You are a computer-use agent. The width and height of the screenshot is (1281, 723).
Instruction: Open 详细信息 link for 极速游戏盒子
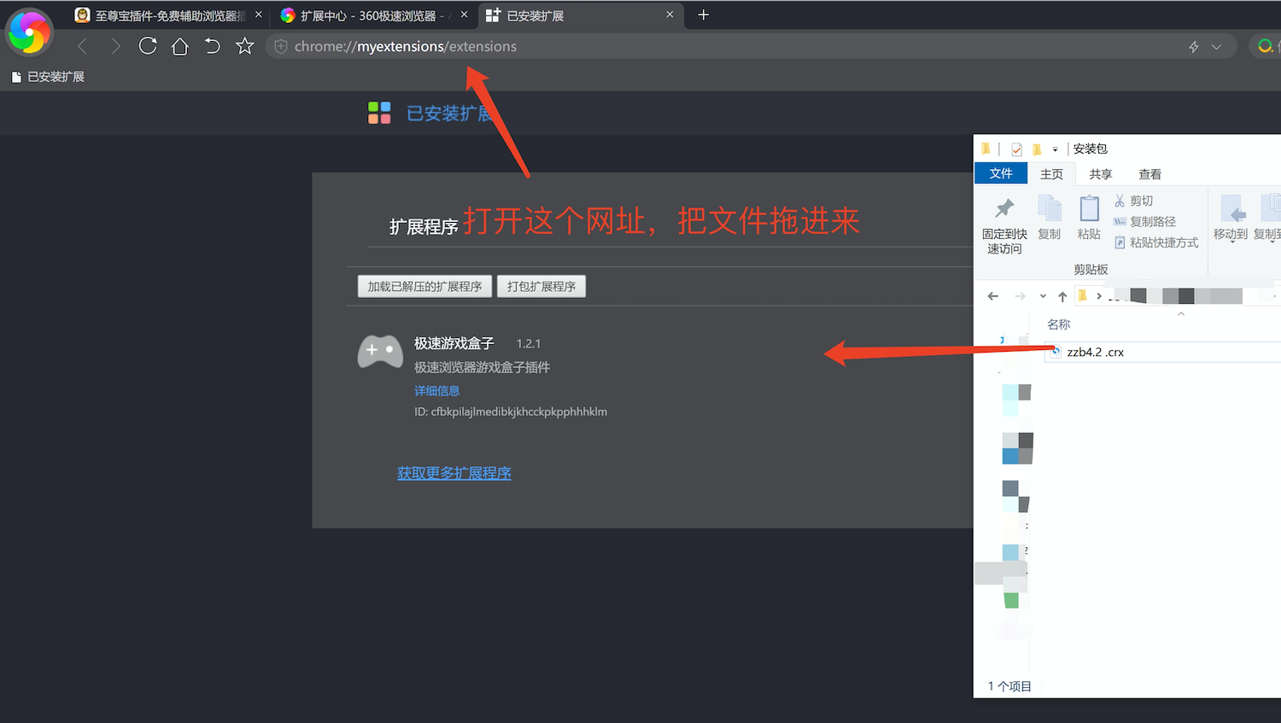click(x=437, y=391)
